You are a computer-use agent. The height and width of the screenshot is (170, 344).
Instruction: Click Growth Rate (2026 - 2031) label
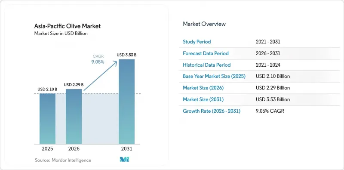[x=212, y=111]
